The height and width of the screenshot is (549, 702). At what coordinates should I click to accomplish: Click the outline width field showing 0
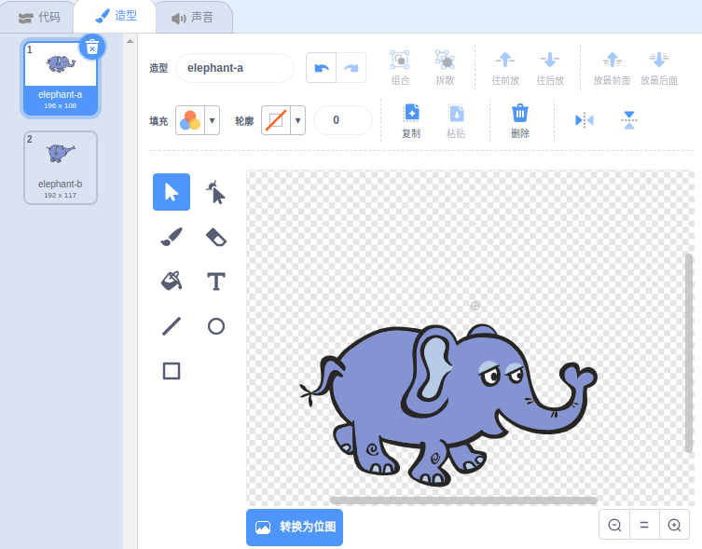point(343,120)
